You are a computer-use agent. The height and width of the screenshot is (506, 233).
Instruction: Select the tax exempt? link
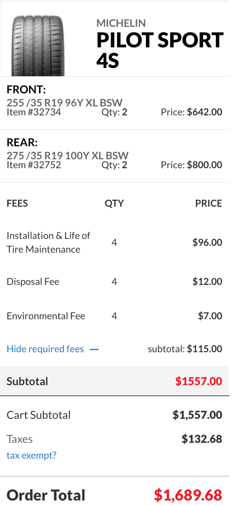(31, 455)
